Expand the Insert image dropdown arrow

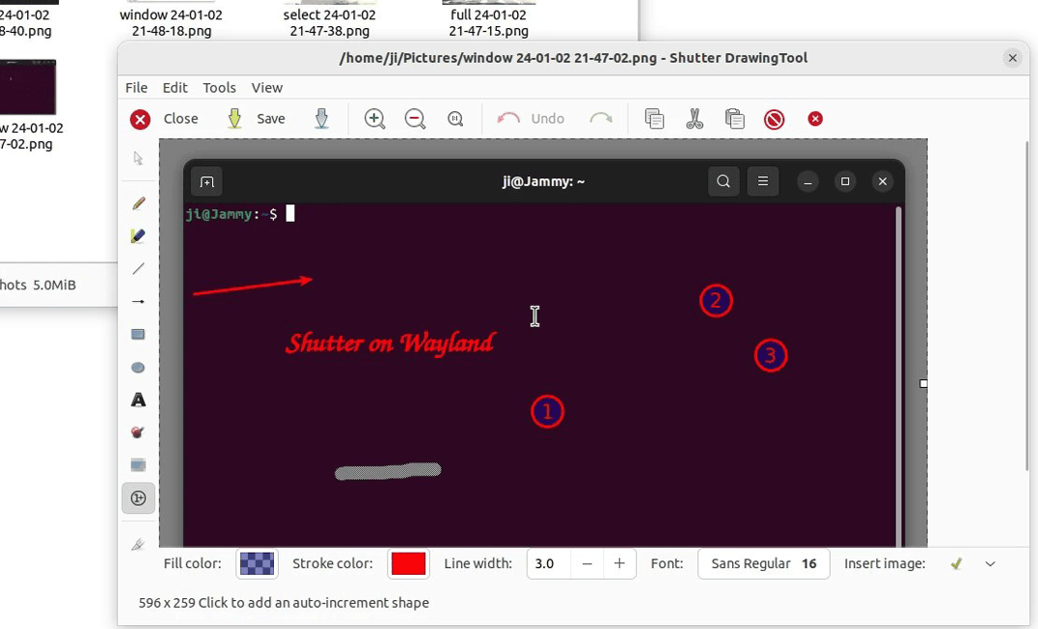[990, 564]
